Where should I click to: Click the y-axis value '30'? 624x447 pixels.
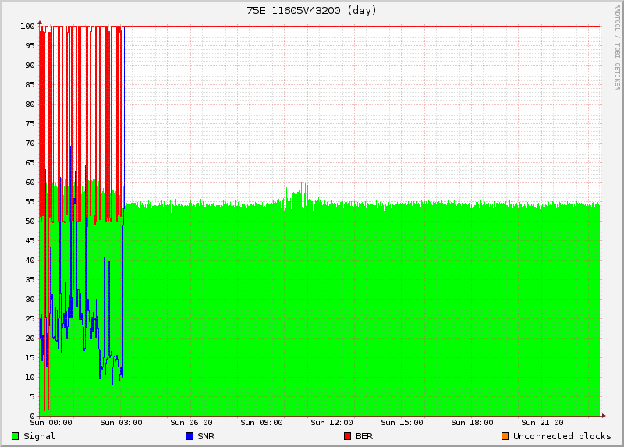pyautogui.click(x=30, y=300)
